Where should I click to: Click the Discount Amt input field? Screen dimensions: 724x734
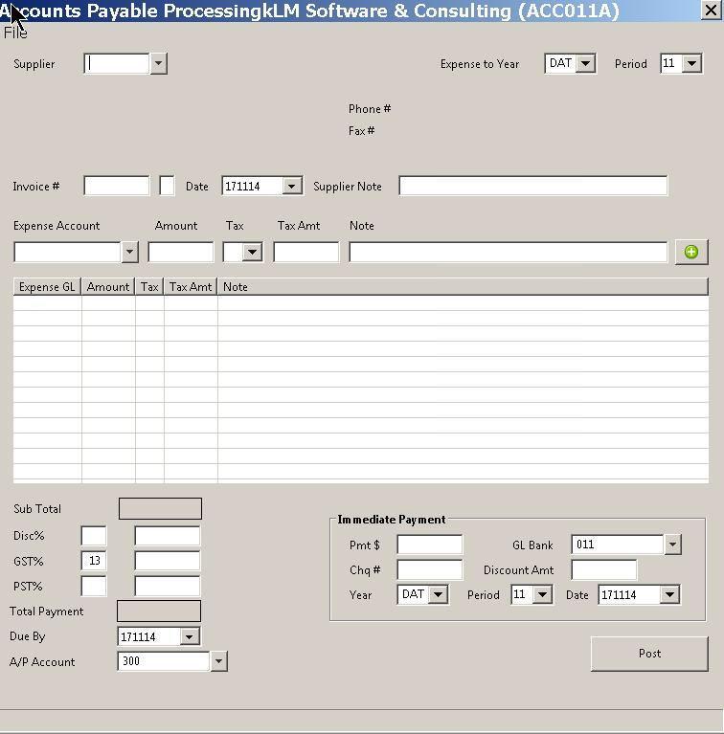(604, 569)
